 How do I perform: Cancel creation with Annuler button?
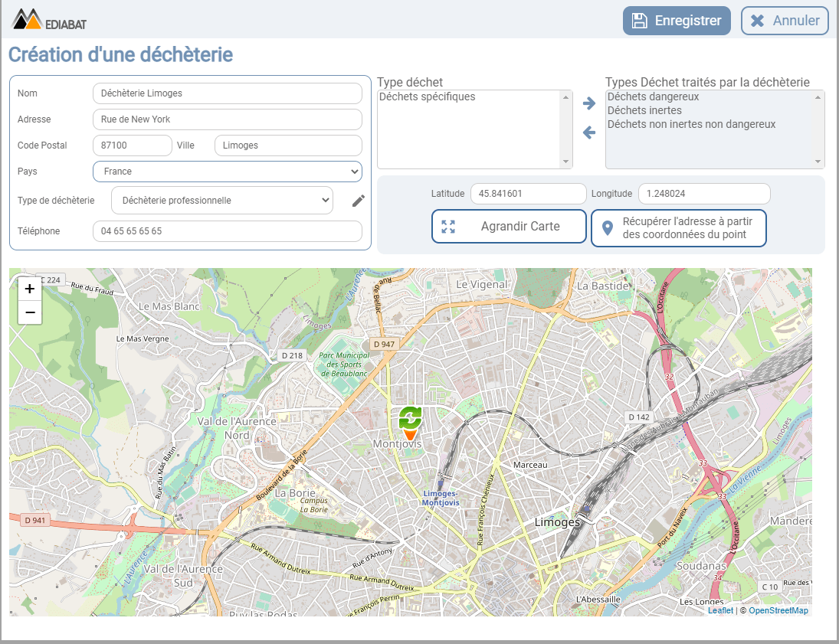[785, 21]
